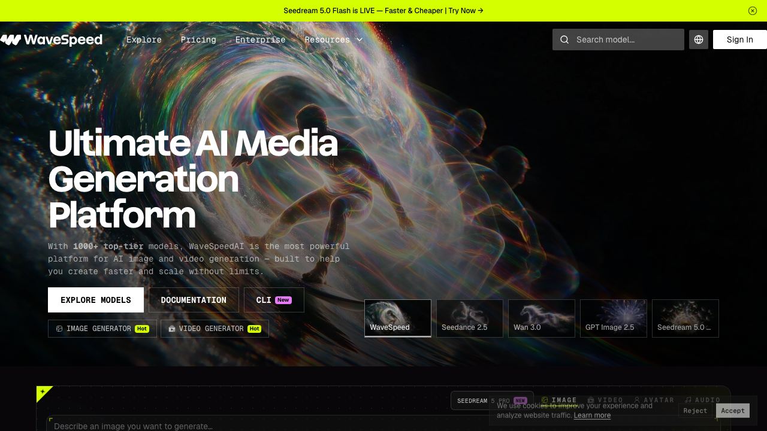Open the language globe selector
The width and height of the screenshot is (767, 431).
click(x=699, y=40)
